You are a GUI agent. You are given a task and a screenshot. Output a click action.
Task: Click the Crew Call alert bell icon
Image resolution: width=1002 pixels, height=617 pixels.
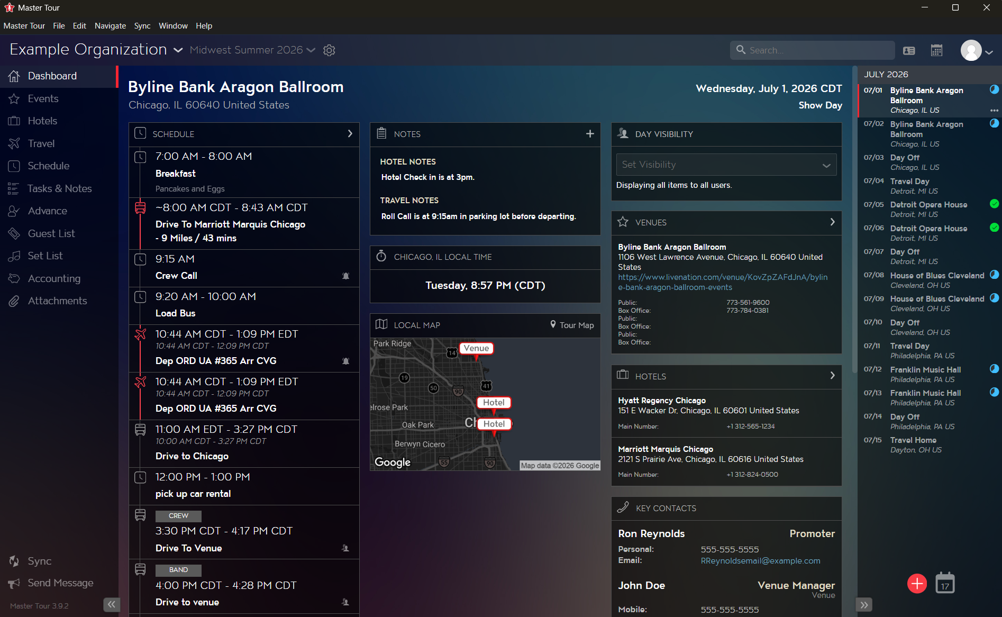click(345, 276)
